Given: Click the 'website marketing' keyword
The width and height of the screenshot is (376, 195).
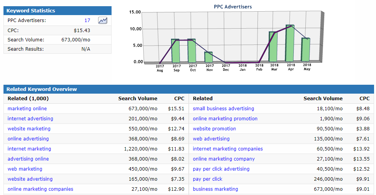Looking at the screenshot, I should pos(29,129).
